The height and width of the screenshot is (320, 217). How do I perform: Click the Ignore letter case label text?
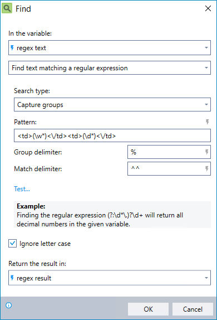click(45, 244)
